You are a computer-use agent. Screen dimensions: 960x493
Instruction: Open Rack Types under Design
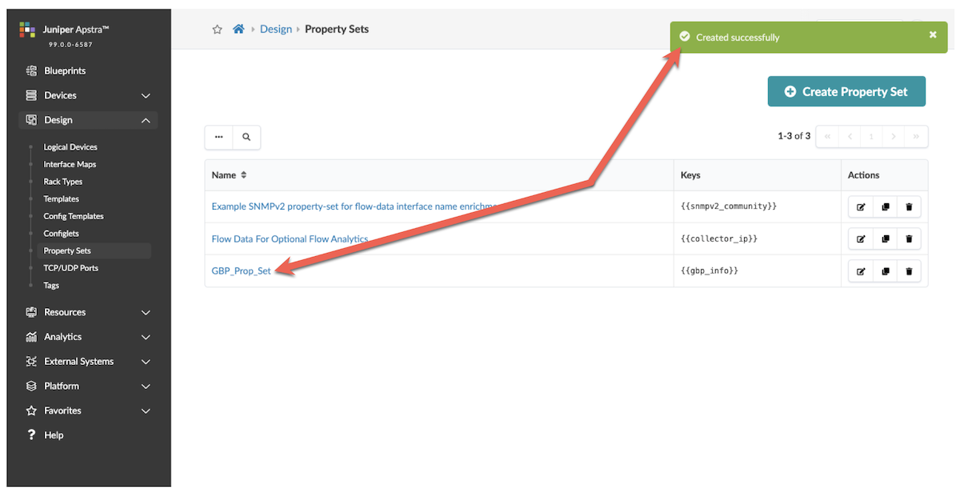click(63, 182)
